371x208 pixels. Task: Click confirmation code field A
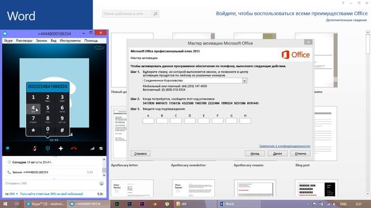pos(148,121)
